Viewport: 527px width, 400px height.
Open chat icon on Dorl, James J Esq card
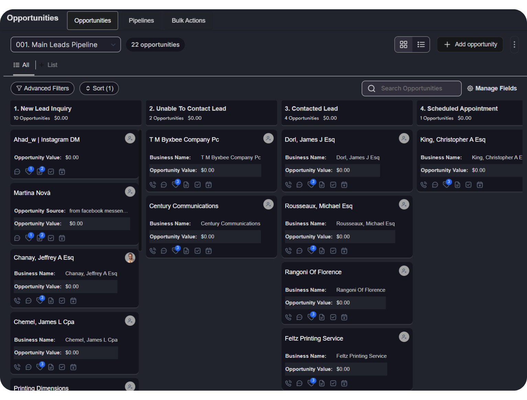click(299, 185)
